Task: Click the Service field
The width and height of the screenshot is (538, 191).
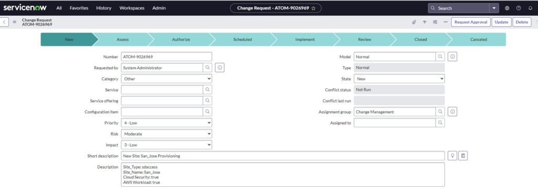Action: tap(162, 89)
